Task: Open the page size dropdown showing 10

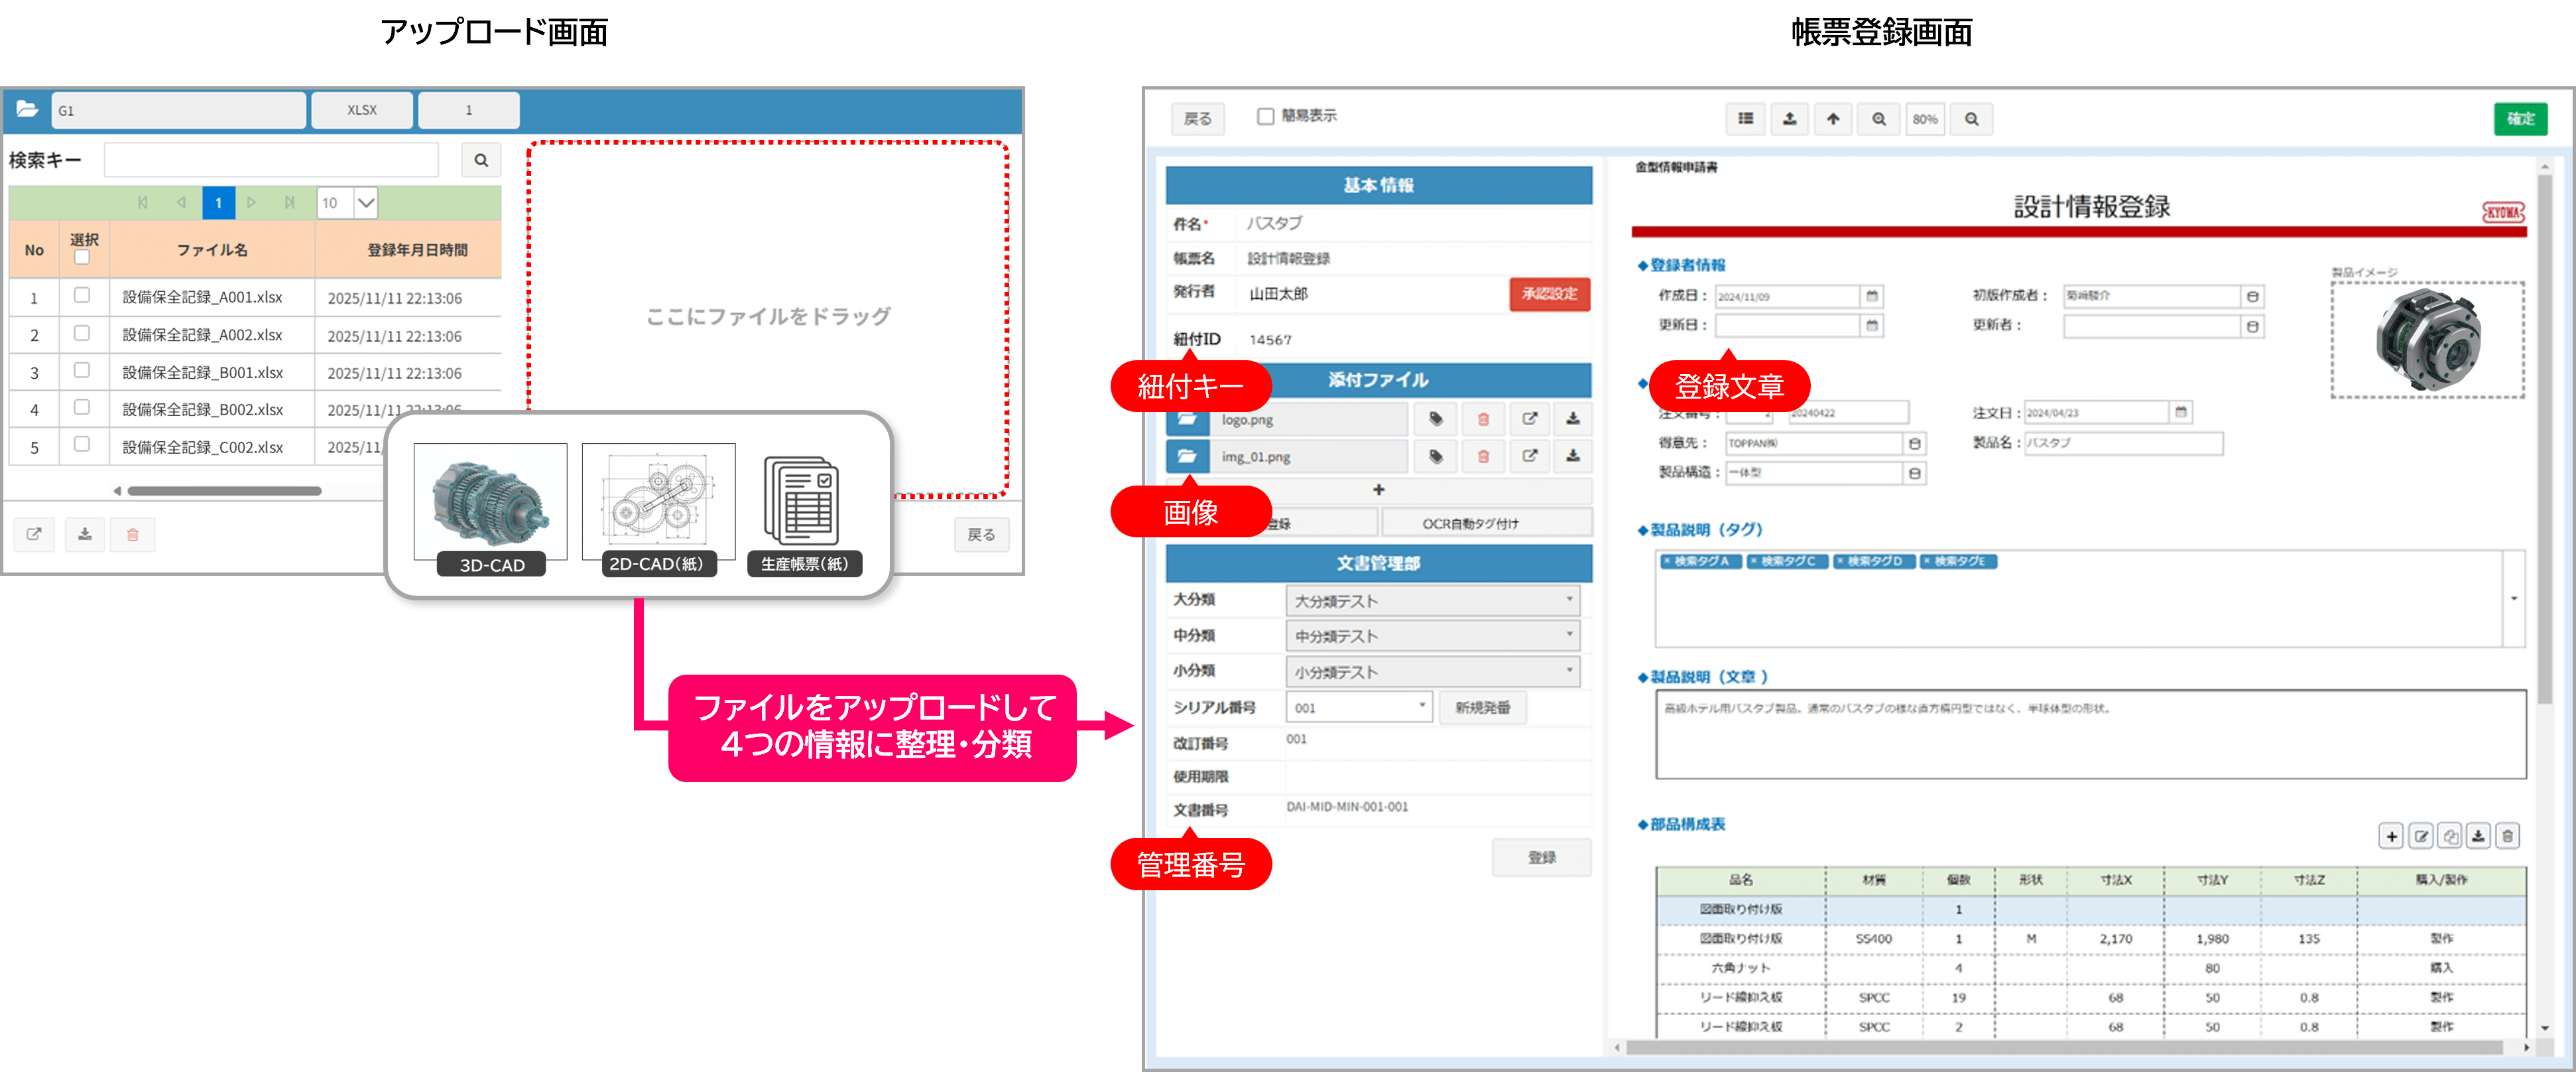Action: point(366,203)
